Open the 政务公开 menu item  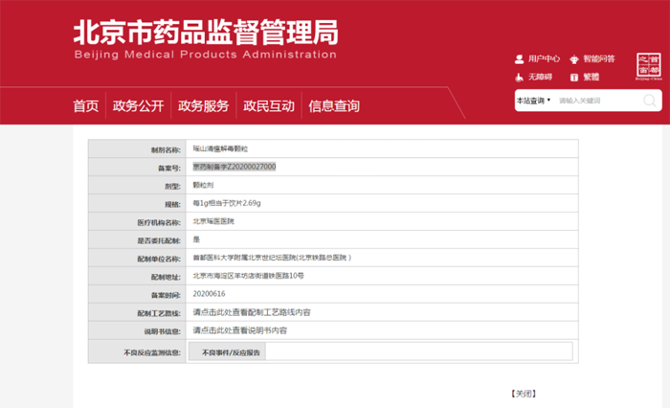tap(139, 106)
